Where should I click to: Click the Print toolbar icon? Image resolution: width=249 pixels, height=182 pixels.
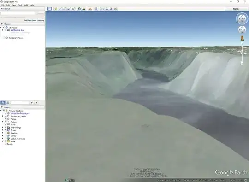pos(107,9)
